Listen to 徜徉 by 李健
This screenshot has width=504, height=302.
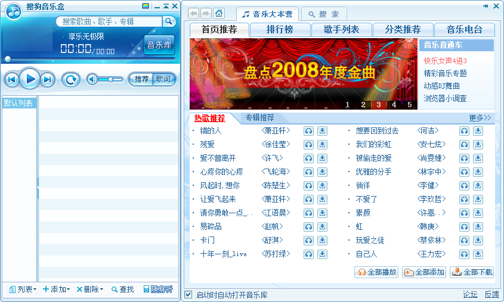click(x=464, y=186)
